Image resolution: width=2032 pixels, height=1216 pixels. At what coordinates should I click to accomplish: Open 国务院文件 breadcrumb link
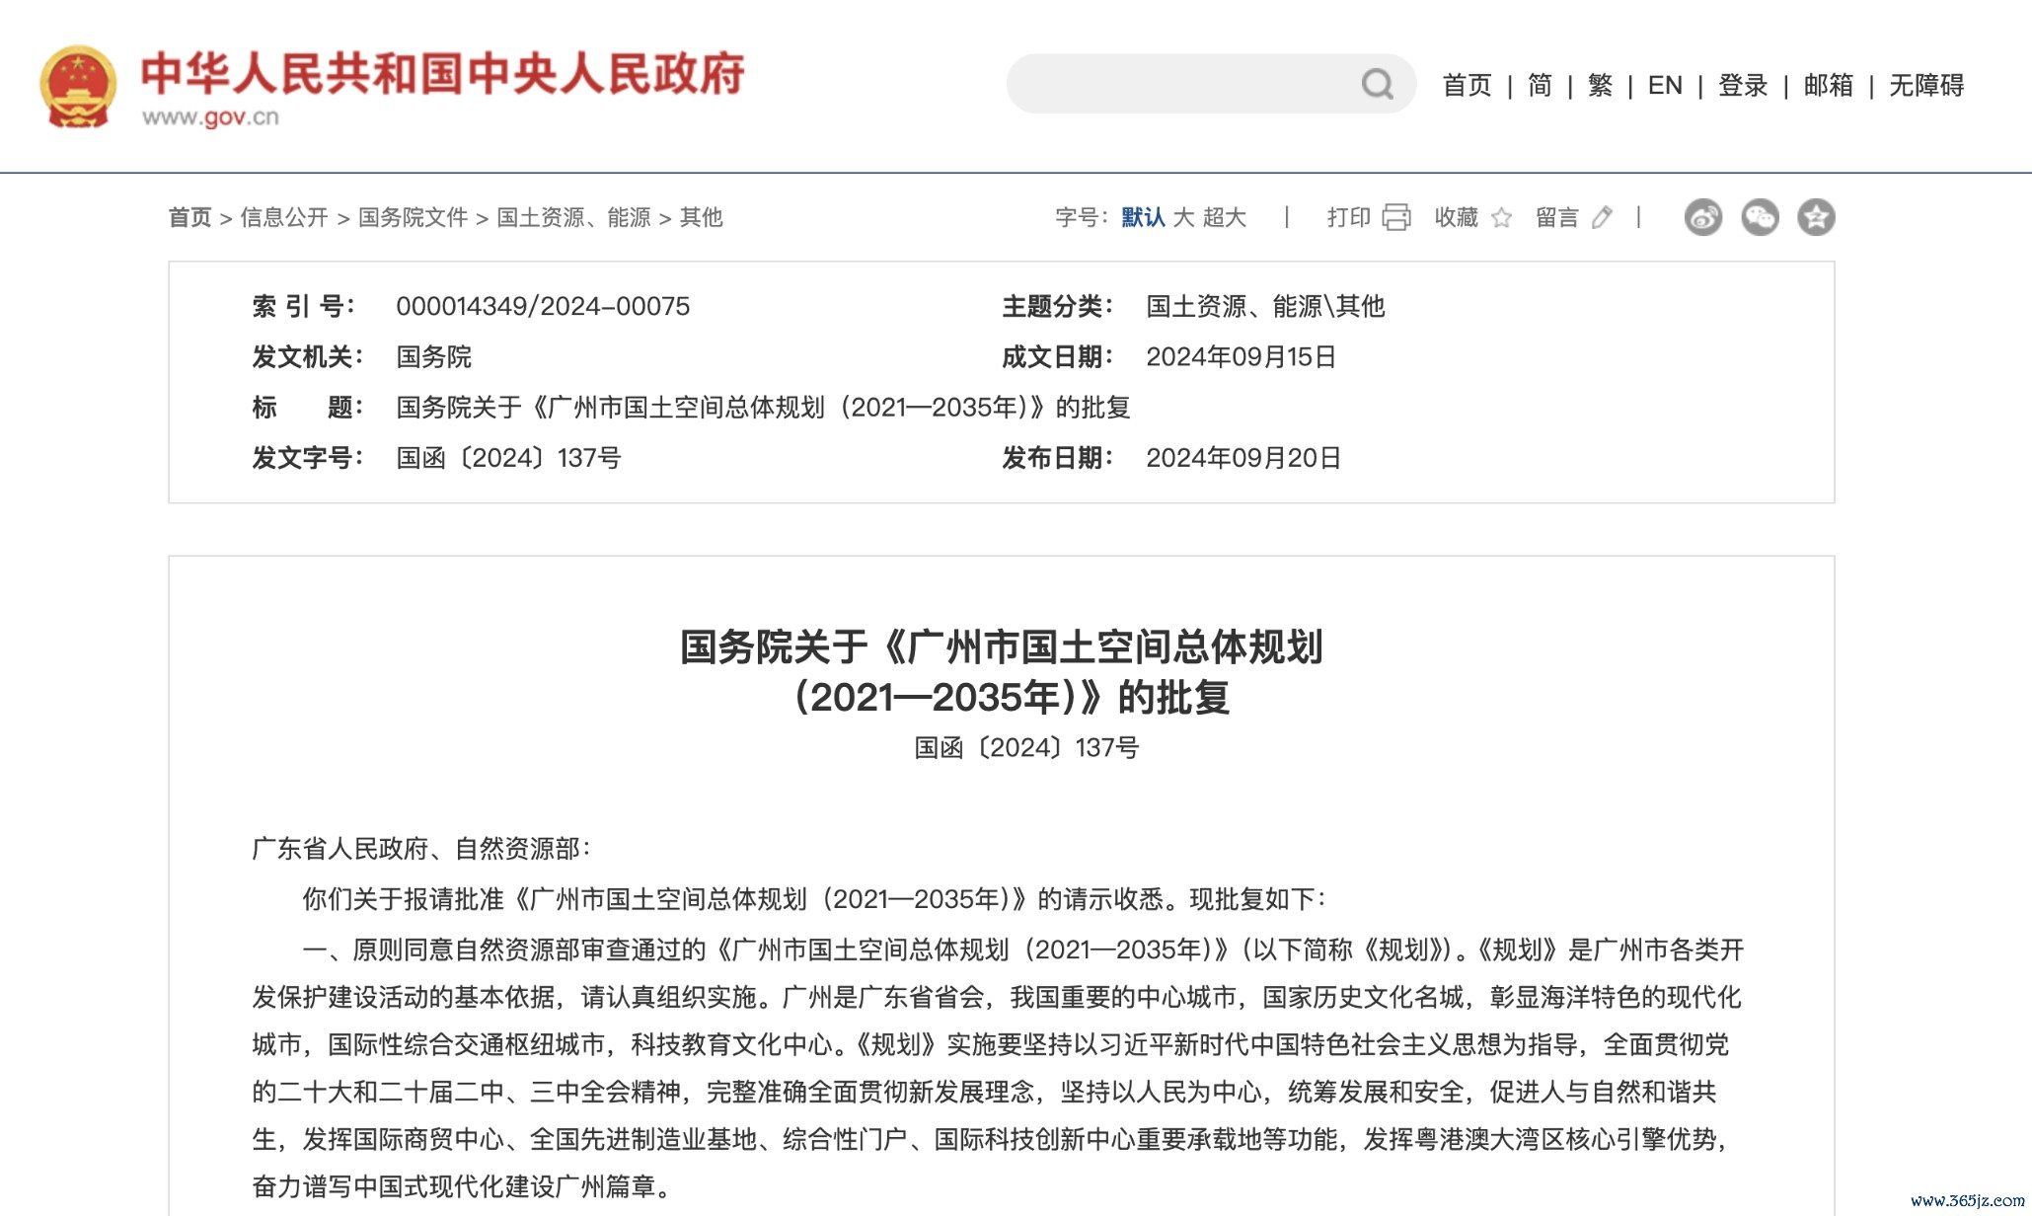[413, 217]
